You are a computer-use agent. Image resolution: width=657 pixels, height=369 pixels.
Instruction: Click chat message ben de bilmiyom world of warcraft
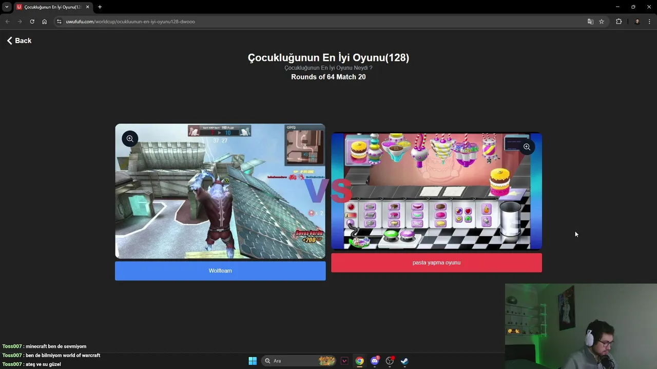click(x=63, y=355)
